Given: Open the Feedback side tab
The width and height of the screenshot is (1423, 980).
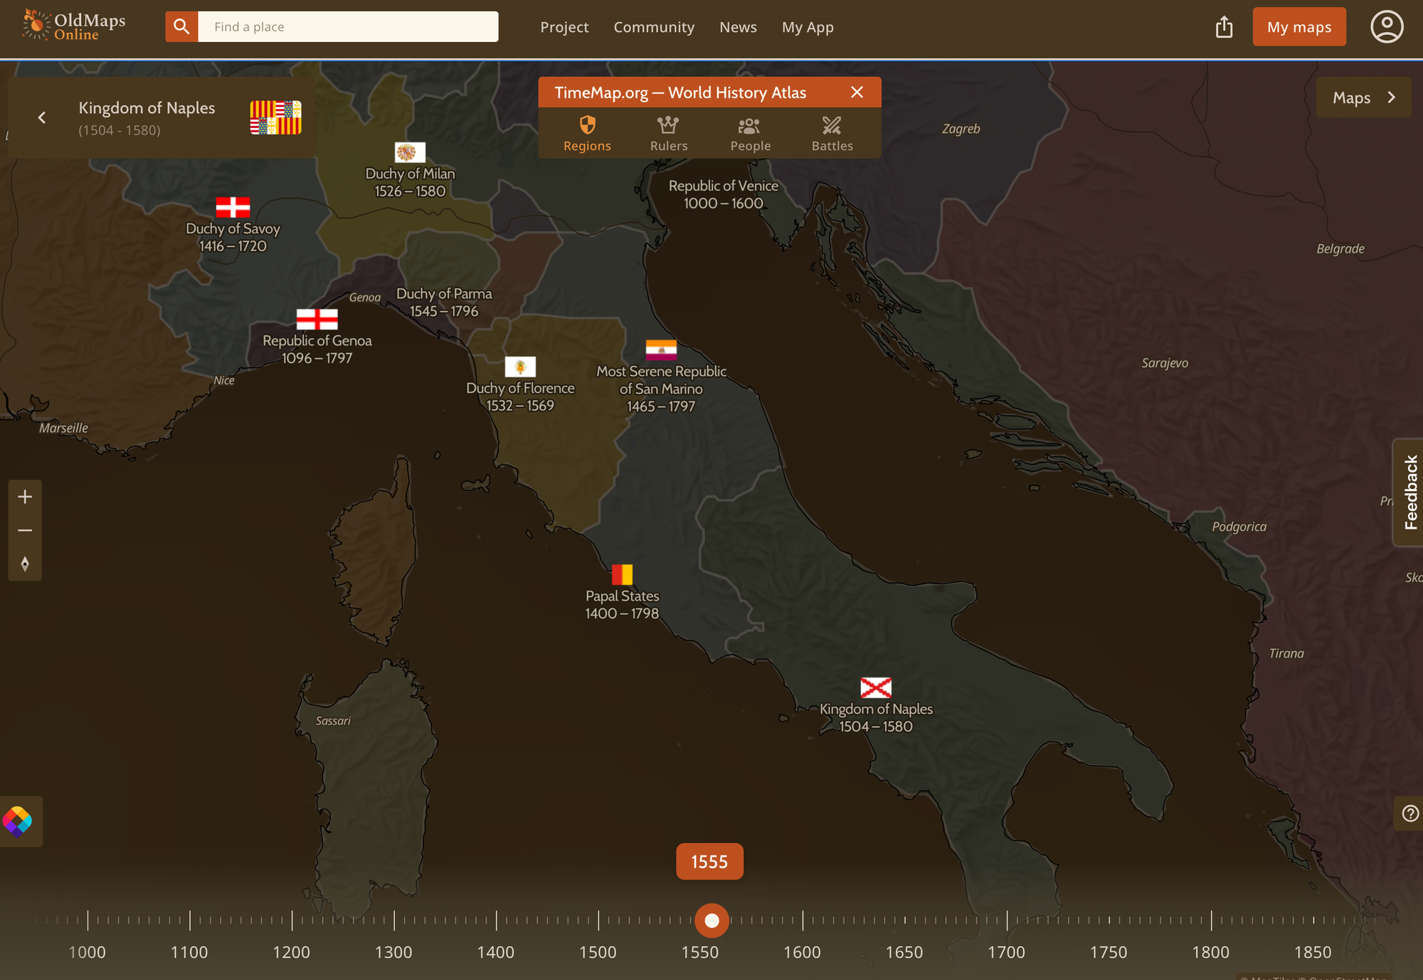Looking at the screenshot, I should point(1409,492).
